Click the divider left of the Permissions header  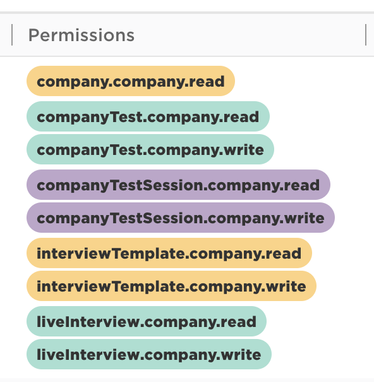click(12, 35)
